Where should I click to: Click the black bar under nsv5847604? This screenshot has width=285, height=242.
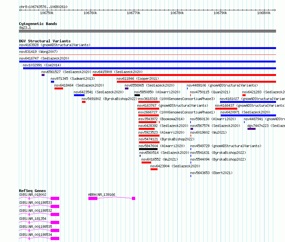point(148,149)
